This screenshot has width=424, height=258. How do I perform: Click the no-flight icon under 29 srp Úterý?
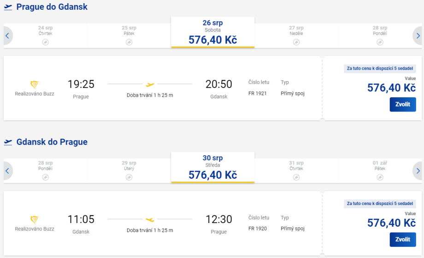click(129, 177)
